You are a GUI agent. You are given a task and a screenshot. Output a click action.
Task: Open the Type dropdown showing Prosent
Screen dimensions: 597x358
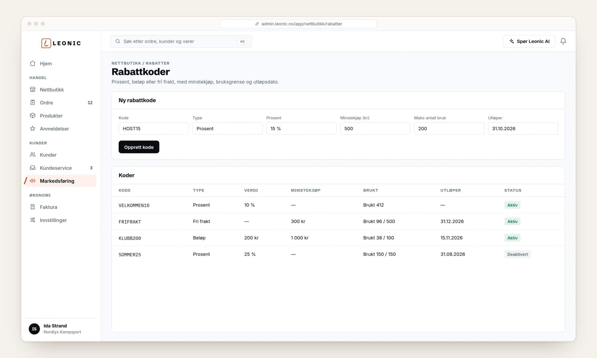click(x=227, y=128)
